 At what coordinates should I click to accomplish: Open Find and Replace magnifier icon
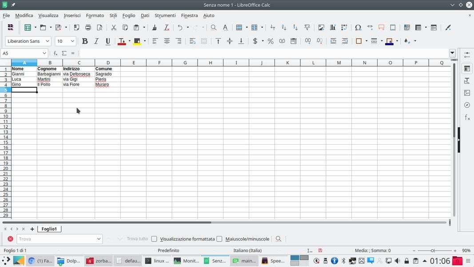[213, 28]
